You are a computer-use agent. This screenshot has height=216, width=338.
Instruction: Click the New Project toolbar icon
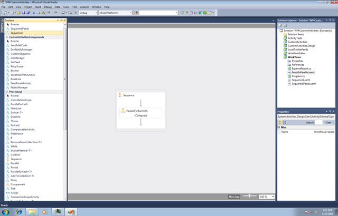coord(5,13)
